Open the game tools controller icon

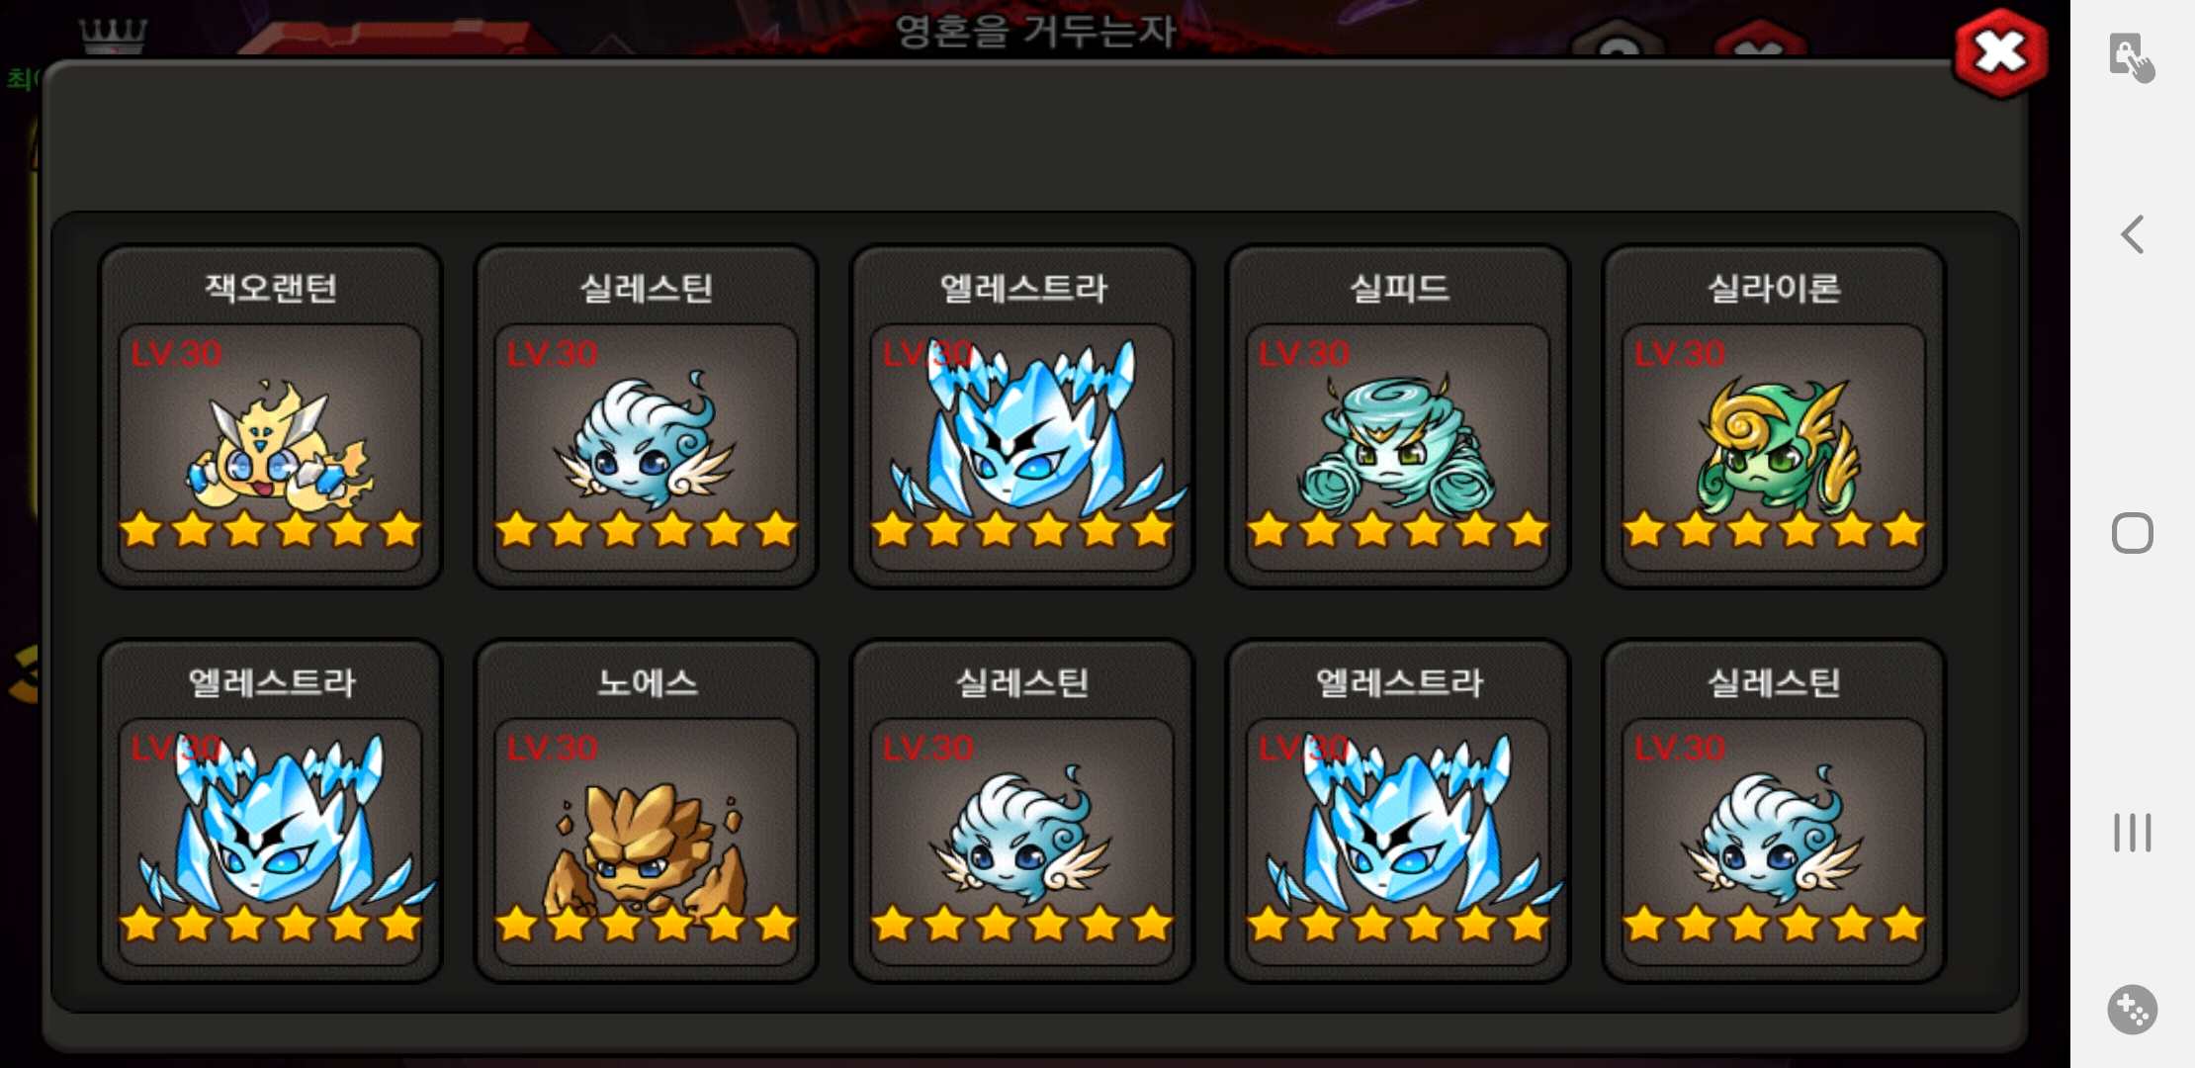[2133, 1010]
